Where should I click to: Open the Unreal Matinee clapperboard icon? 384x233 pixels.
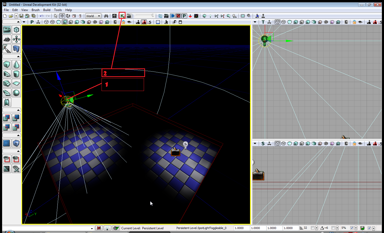pos(129,16)
